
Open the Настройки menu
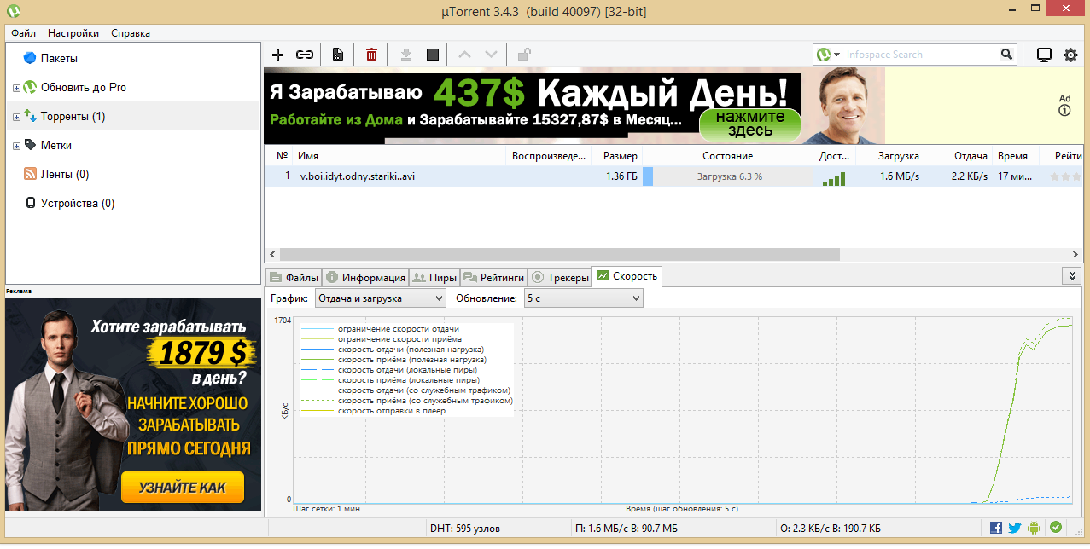[x=73, y=33]
